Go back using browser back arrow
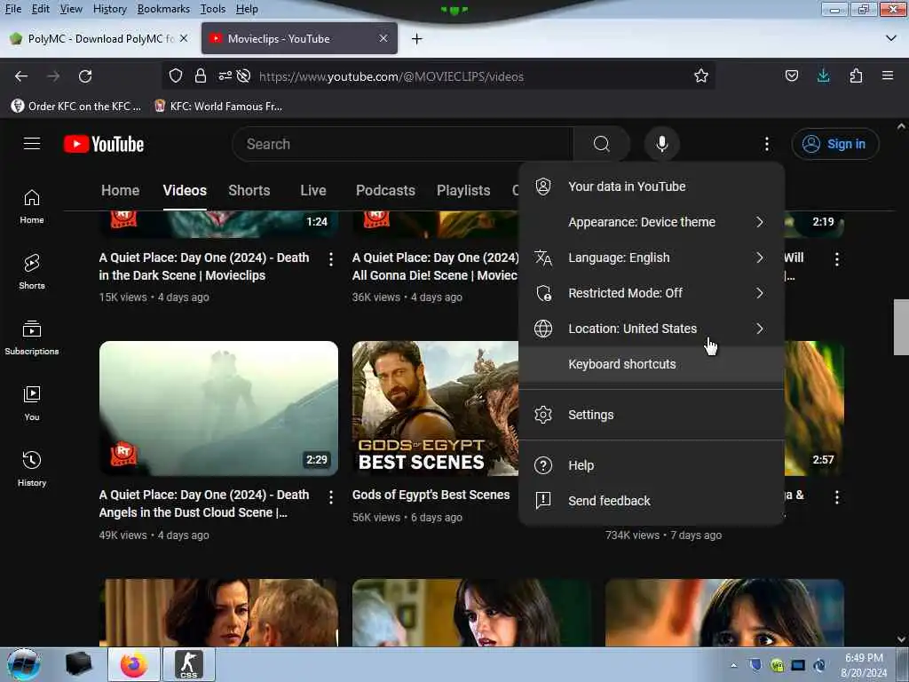 click(21, 76)
